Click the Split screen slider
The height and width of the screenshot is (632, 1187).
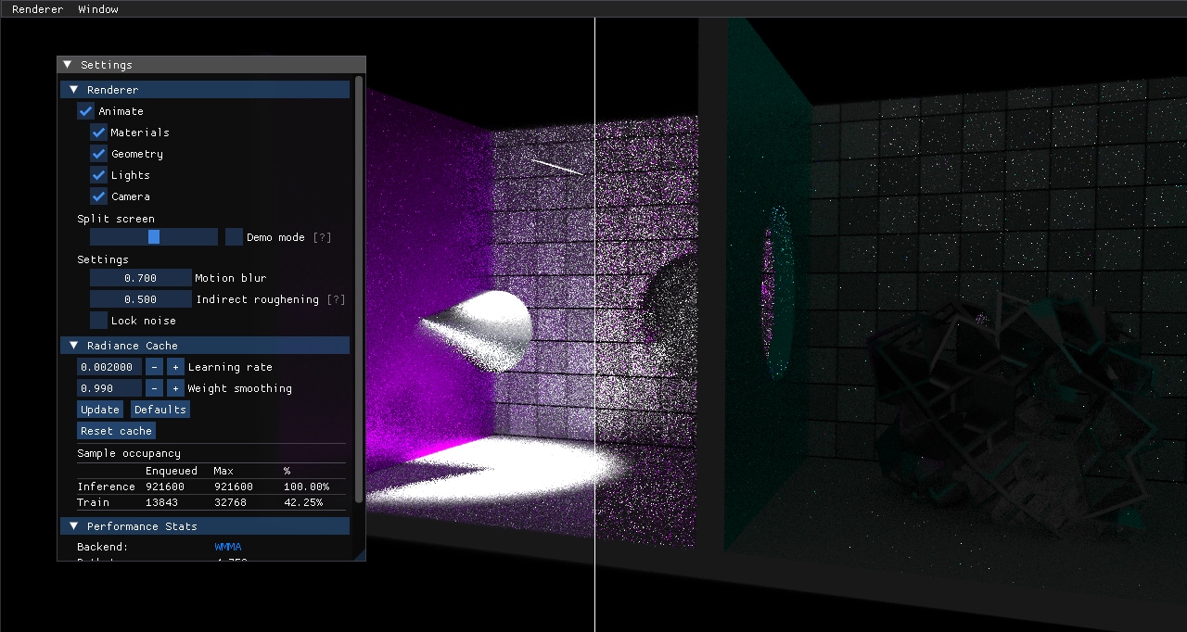(154, 237)
